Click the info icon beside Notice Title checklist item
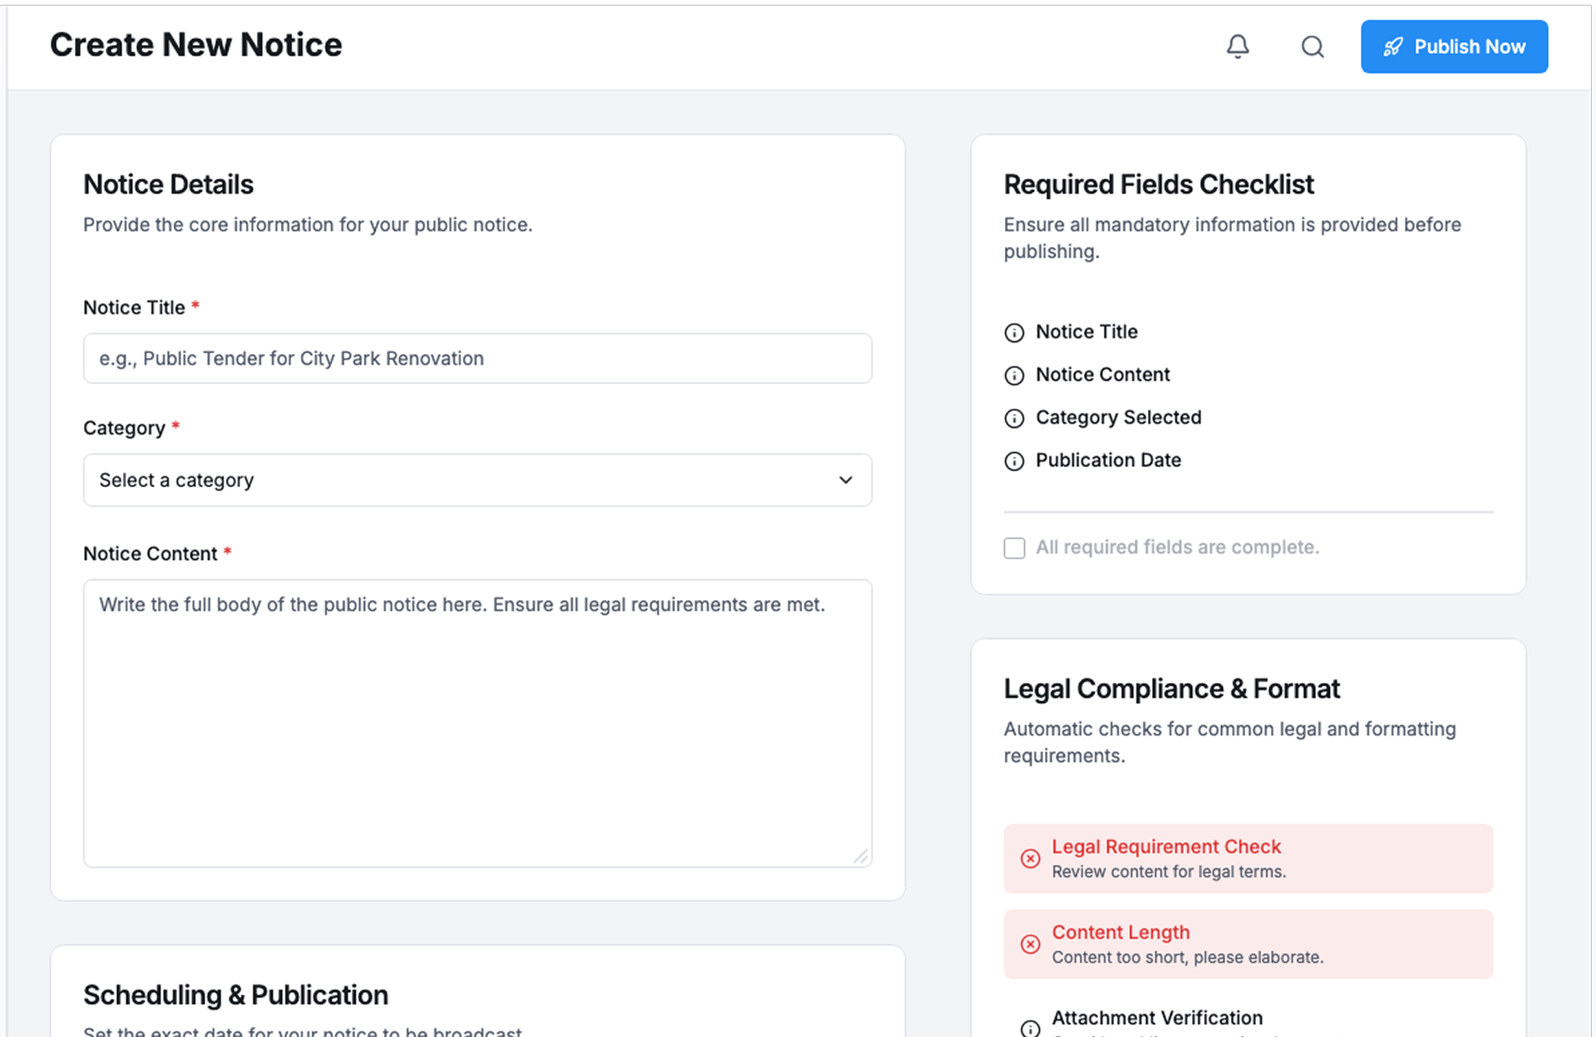 pos(1014,333)
